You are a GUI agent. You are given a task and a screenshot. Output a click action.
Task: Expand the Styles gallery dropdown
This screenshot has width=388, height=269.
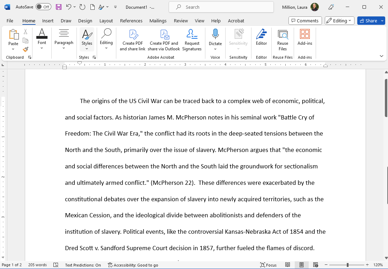coord(87,41)
